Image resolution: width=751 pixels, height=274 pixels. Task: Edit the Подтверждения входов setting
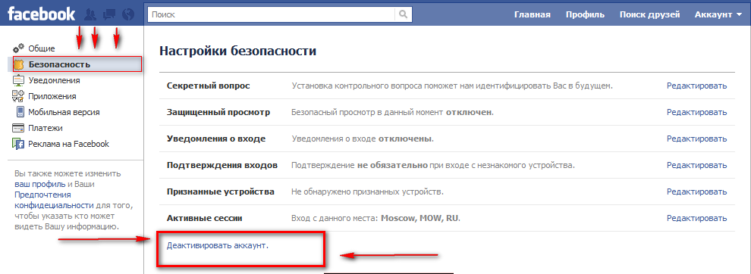click(697, 166)
